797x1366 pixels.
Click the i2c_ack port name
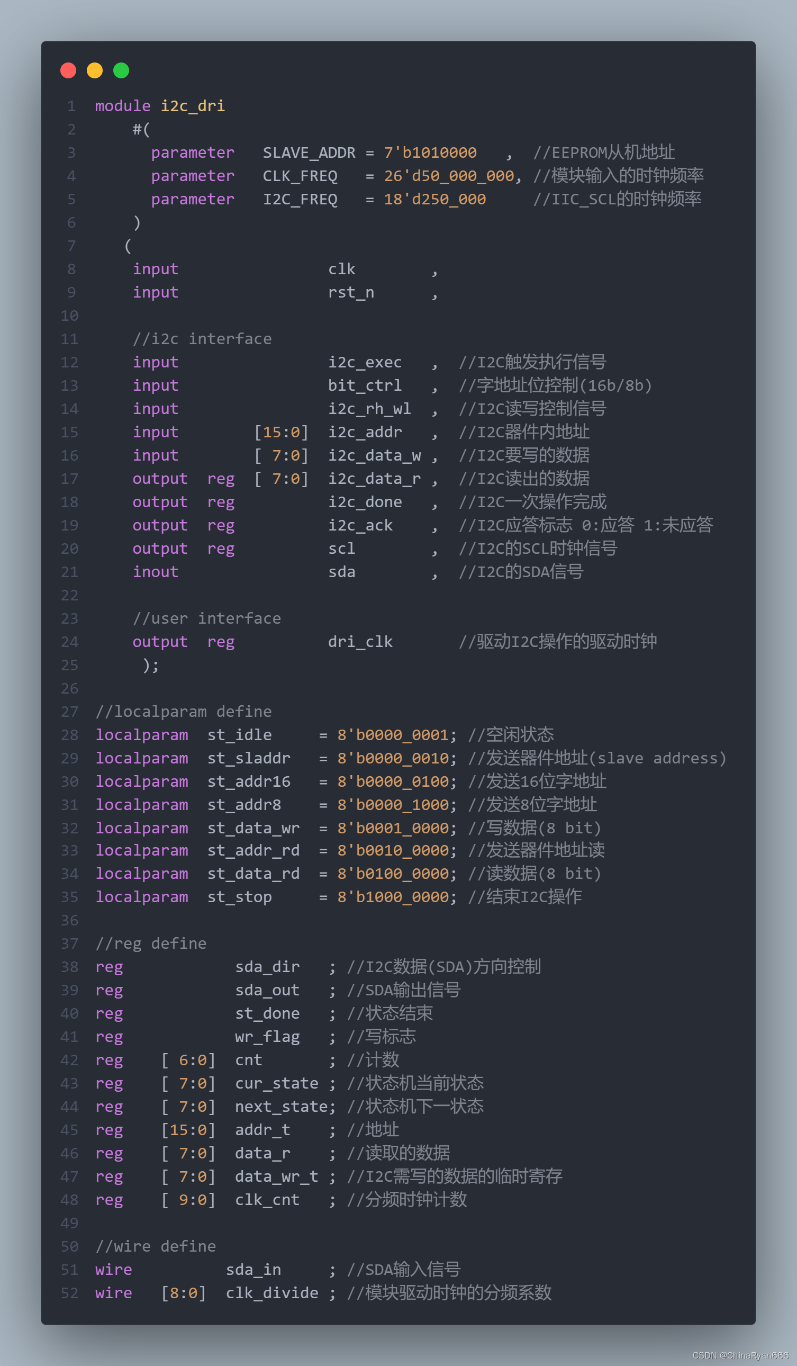(x=361, y=526)
